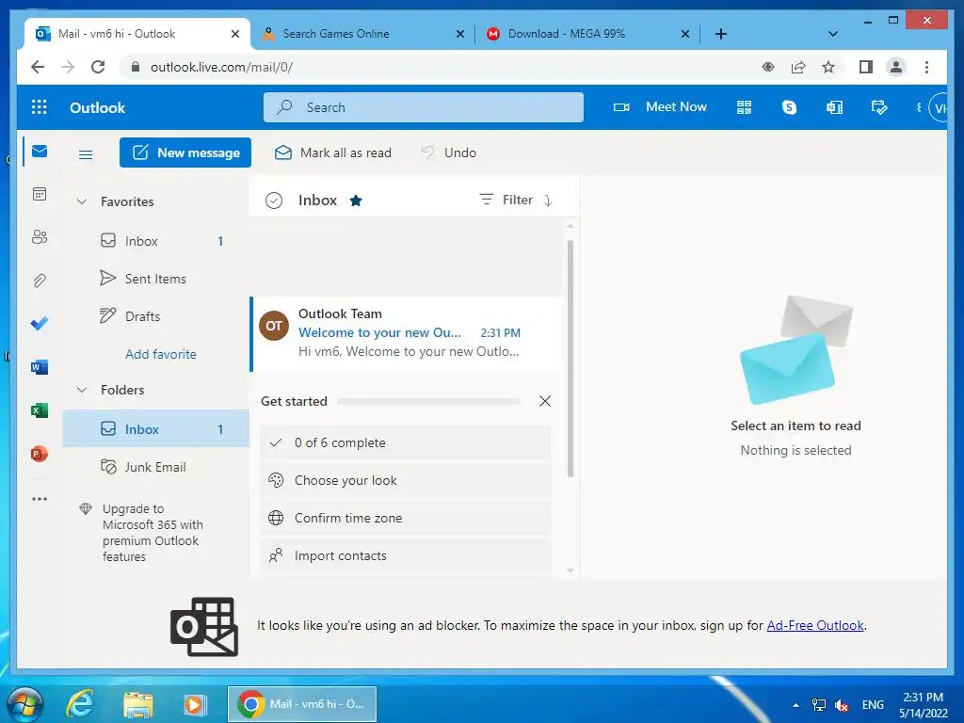Open the QR code icon in header
This screenshot has height=723, width=964.
tap(744, 107)
